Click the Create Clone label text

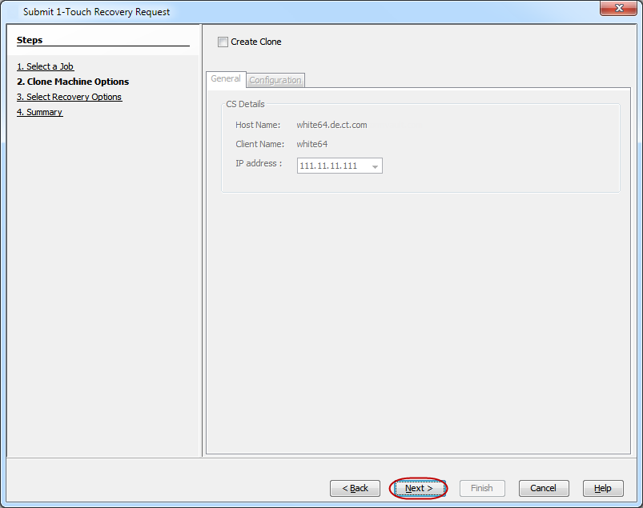click(x=256, y=42)
